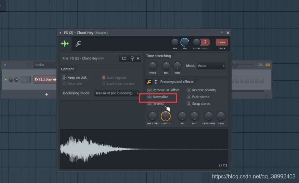Toggle the channel rack green mute LED
Viewport: 299px width, 183px height.
click(6, 80)
